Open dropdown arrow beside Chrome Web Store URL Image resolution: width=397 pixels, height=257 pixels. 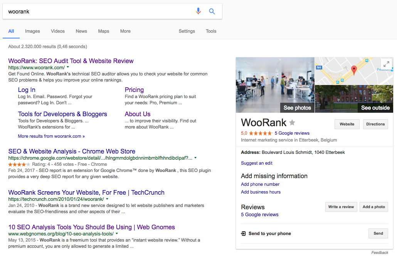click(195, 158)
